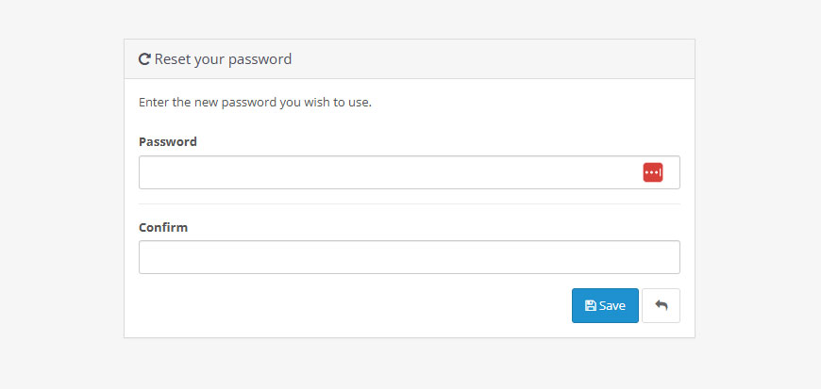Screen dimensions: 821x389
Task: Click the Confirm field label
Action: click(x=163, y=227)
